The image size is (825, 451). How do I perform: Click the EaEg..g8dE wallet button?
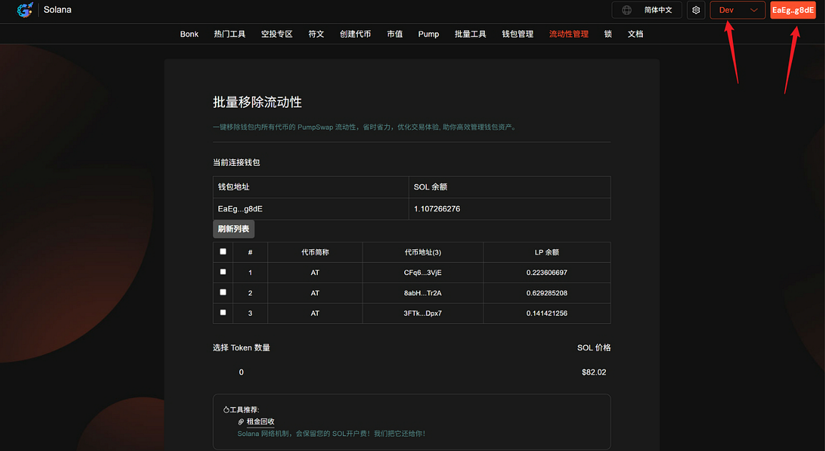click(793, 10)
